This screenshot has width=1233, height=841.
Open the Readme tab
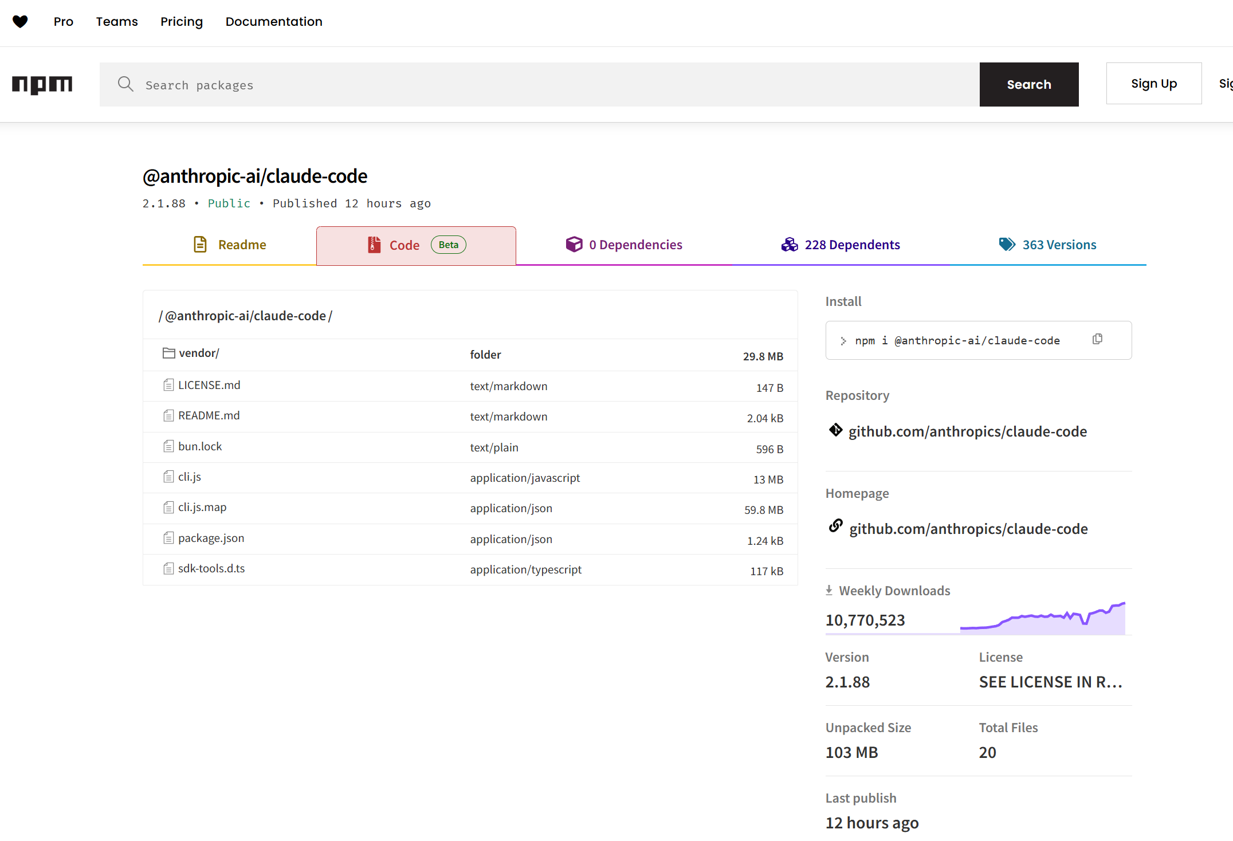(x=229, y=245)
